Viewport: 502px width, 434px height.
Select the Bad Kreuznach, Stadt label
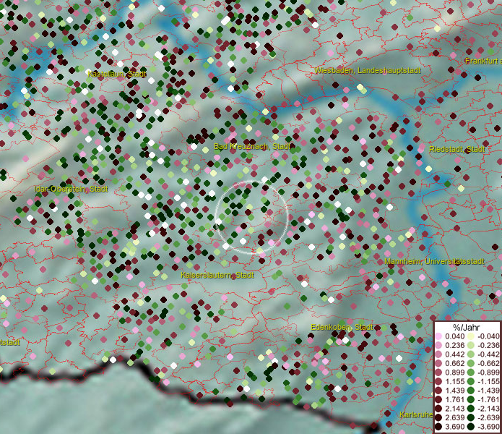tap(252, 147)
